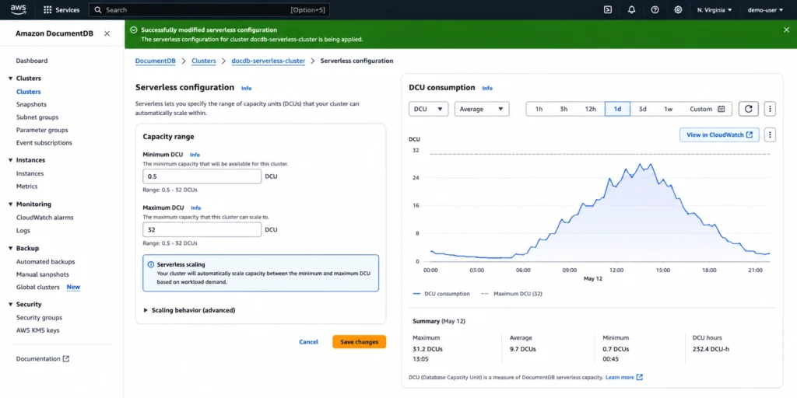The width and height of the screenshot is (797, 398).
Task: Open CloudWatch alarms in the sidebar
Action: pyautogui.click(x=44, y=218)
